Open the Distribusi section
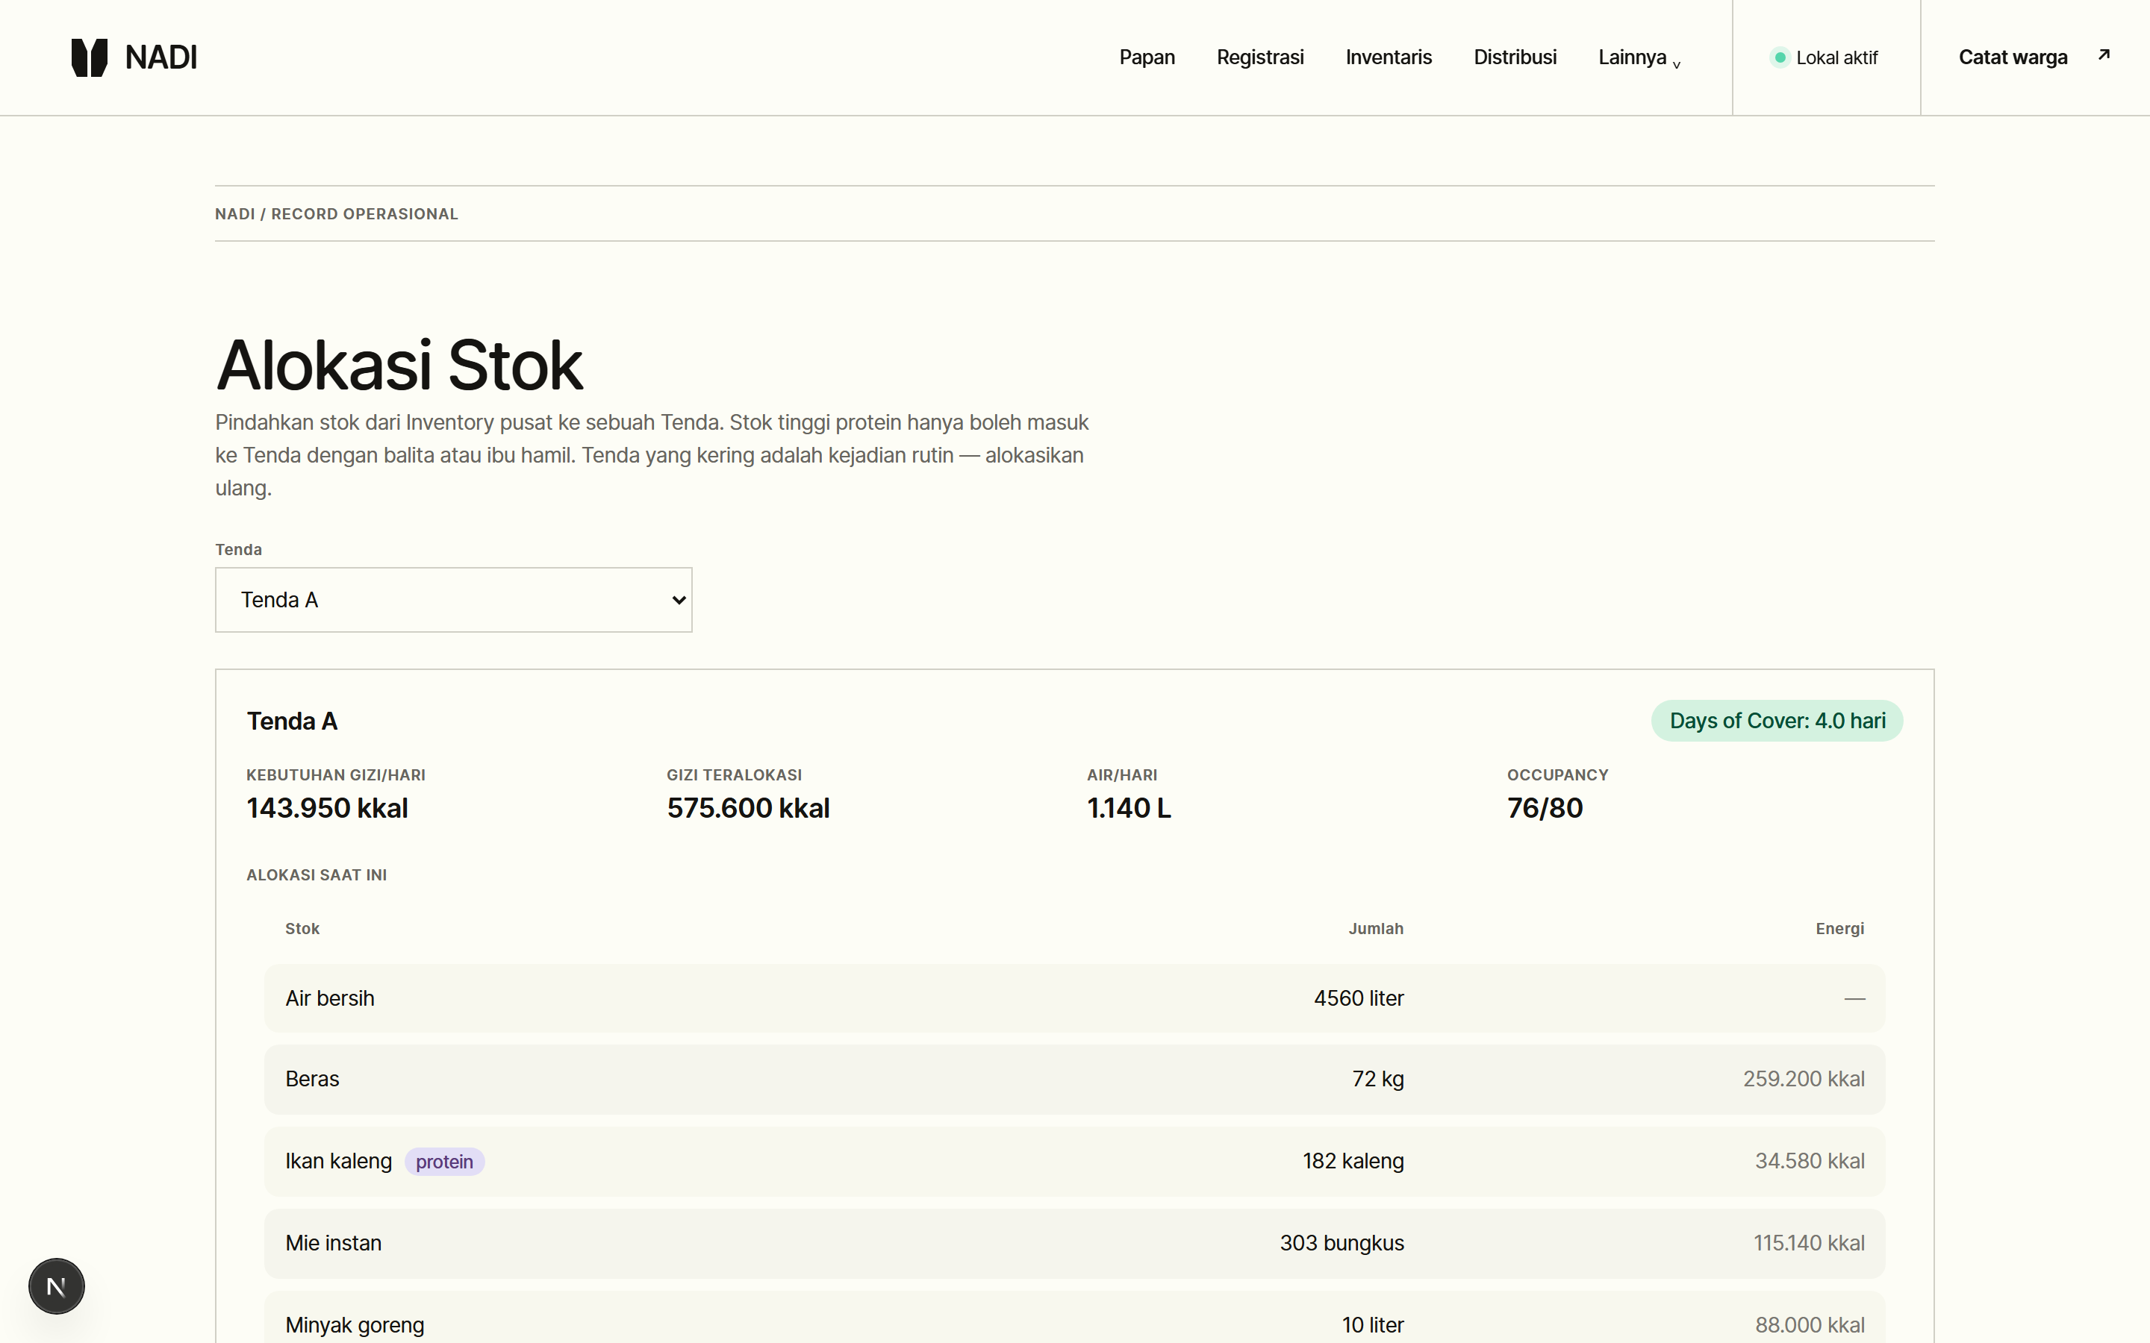This screenshot has height=1343, width=2150. (x=1515, y=57)
